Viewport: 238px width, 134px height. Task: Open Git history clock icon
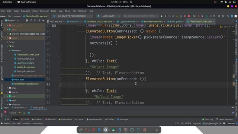pos(214,16)
